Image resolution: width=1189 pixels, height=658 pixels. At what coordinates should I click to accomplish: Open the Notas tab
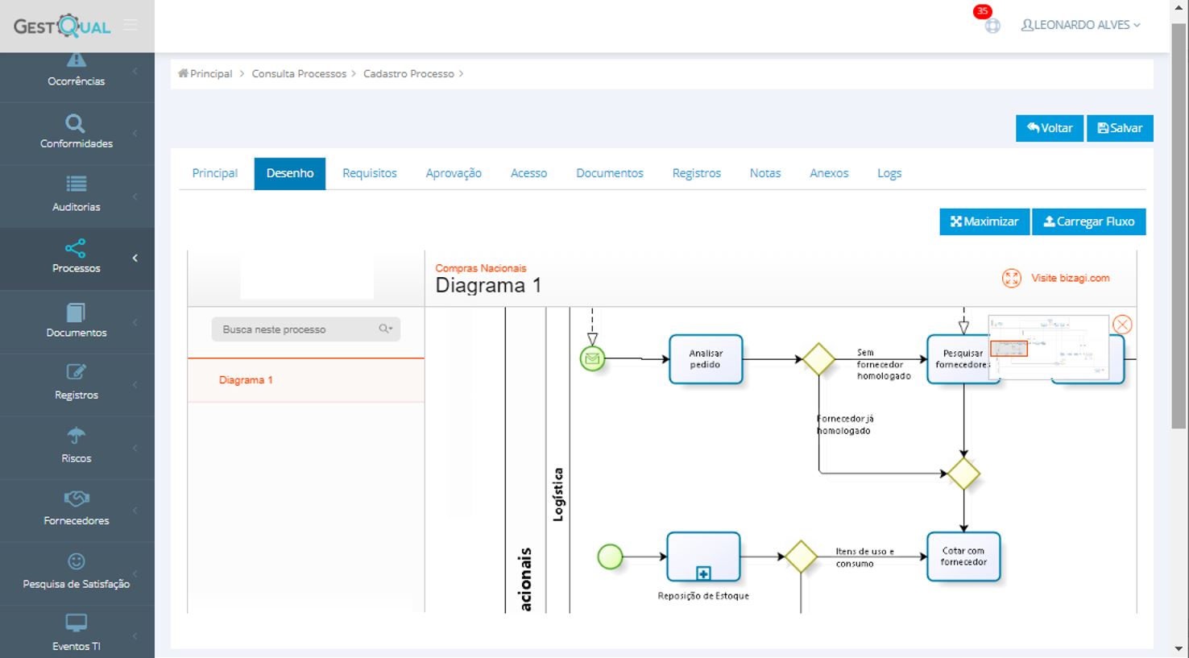[765, 173]
